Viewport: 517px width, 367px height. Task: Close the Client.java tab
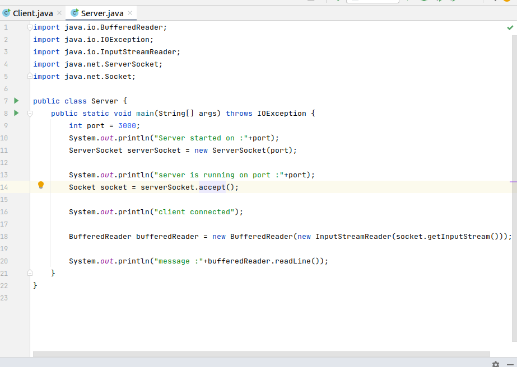pos(59,12)
